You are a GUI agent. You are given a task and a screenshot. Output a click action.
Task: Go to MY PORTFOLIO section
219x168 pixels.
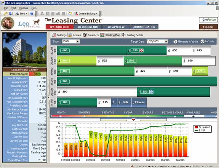pyautogui.click(x=60, y=27)
